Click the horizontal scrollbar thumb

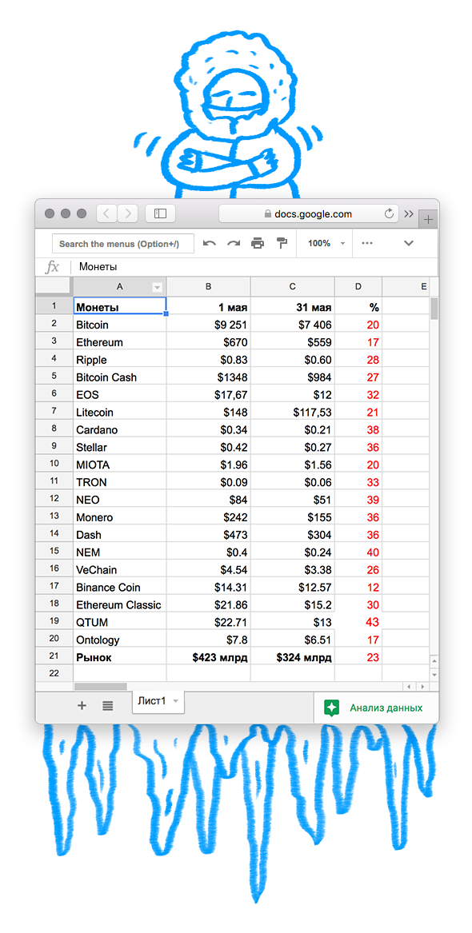100,687
